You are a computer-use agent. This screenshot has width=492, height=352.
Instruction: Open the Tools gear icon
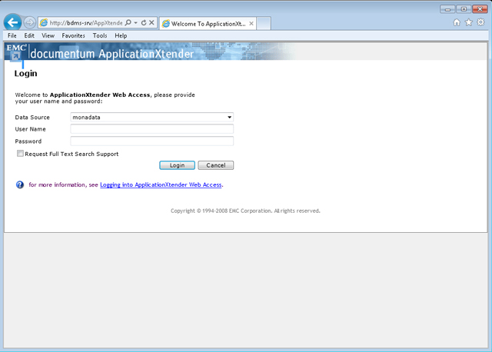point(480,22)
